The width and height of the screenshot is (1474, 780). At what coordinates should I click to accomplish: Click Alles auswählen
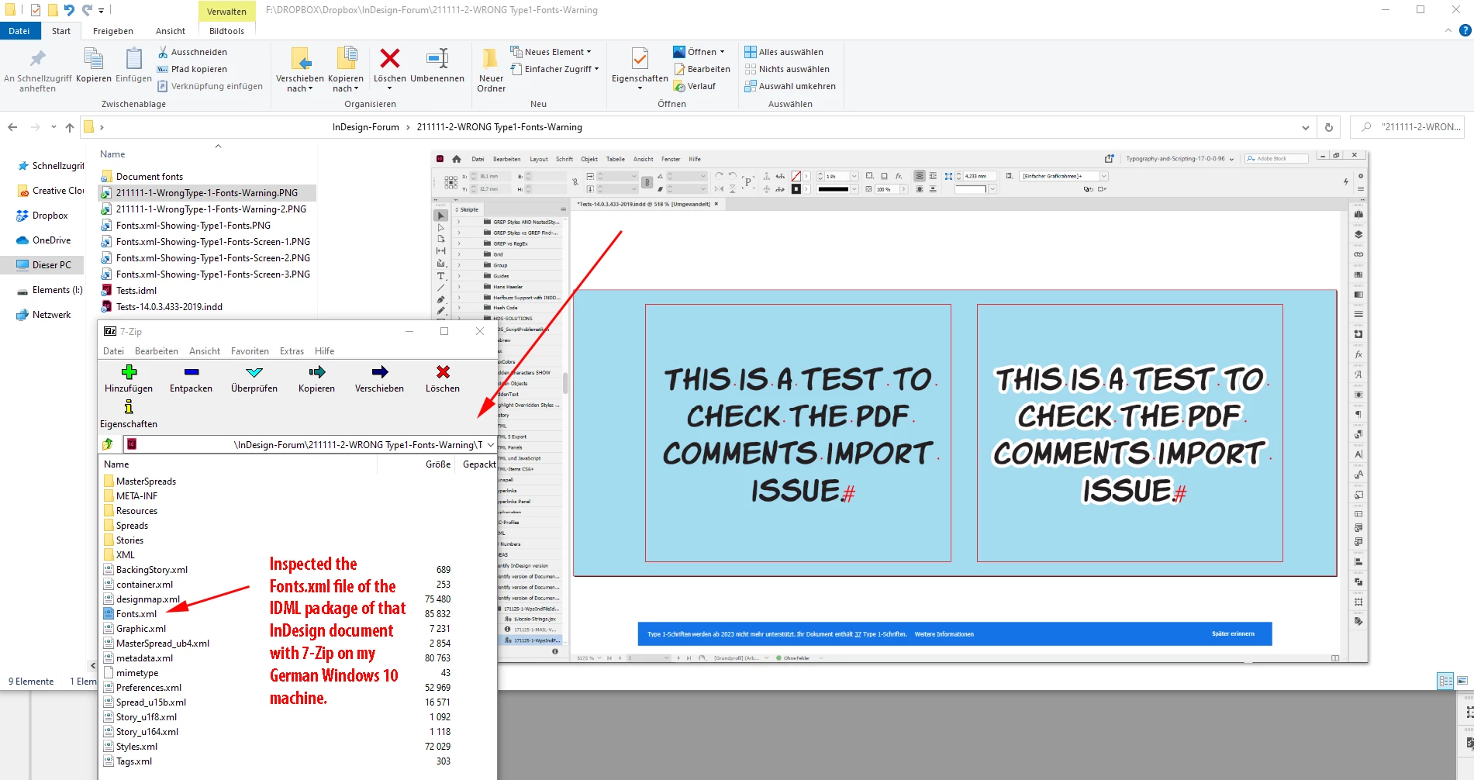click(x=784, y=52)
